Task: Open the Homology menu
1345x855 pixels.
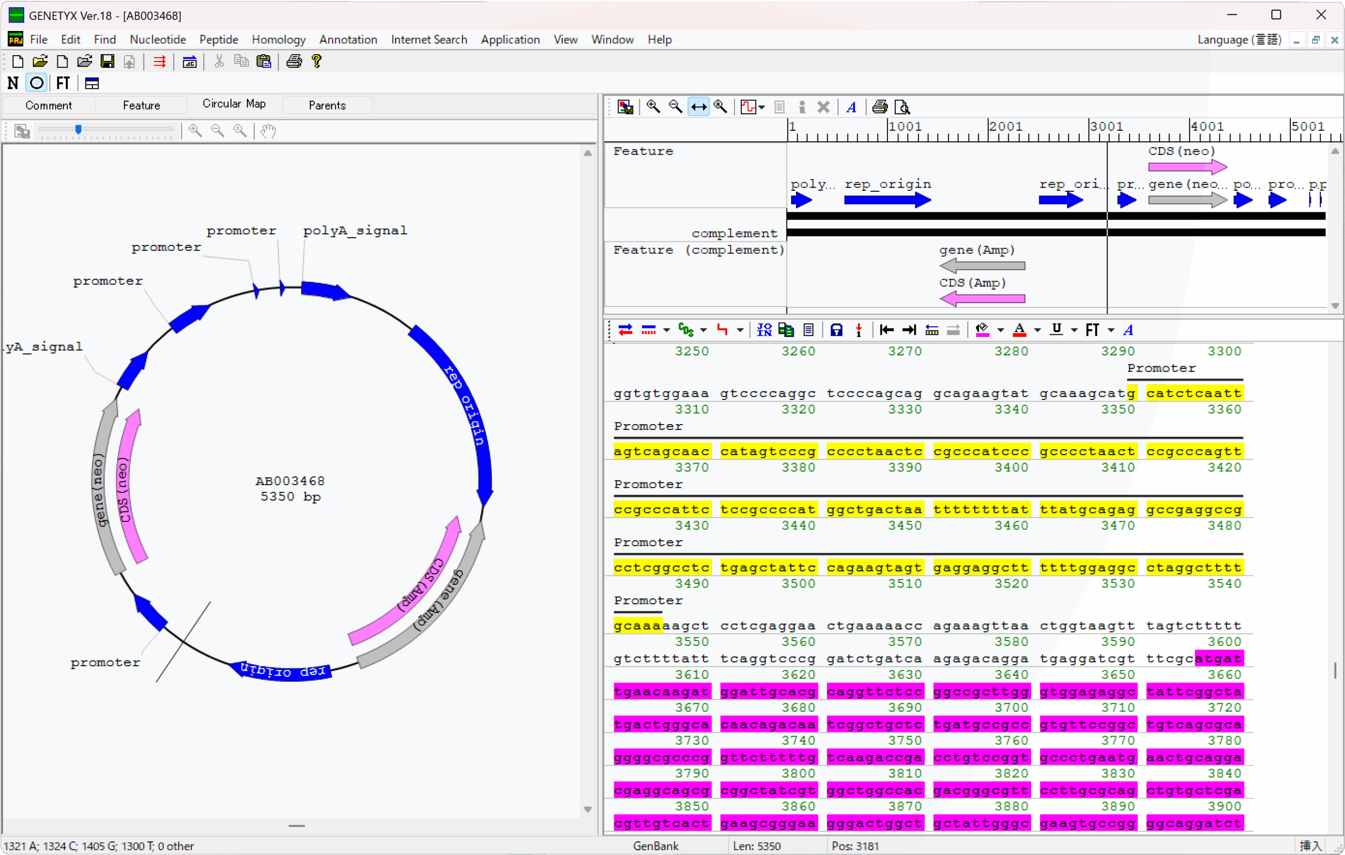Action: point(278,40)
